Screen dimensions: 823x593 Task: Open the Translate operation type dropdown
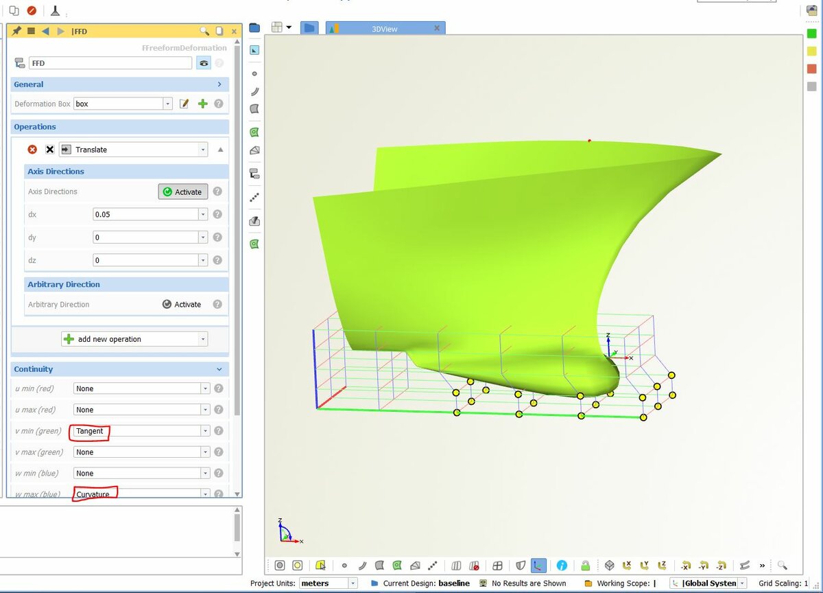point(203,150)
